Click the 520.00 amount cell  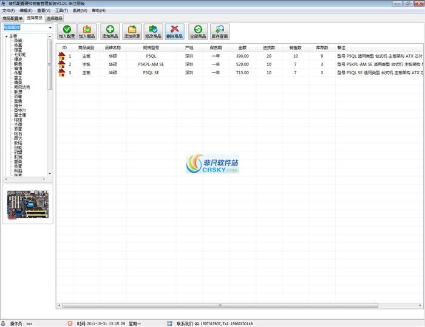tap(242, 64)
